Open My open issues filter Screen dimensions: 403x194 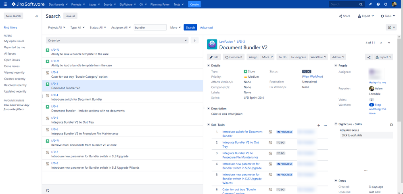point(14,41)
